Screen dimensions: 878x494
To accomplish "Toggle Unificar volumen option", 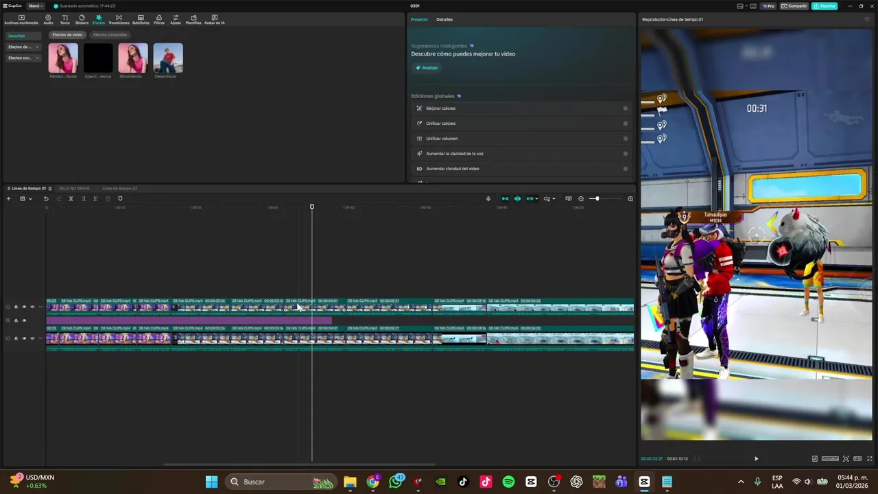I will (x=625, y=139).
